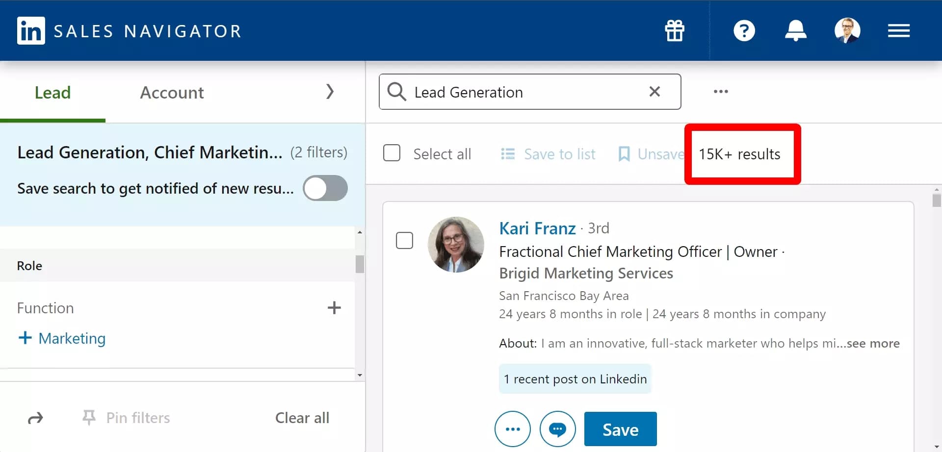Viewport: 942px width, 452px height.
Task: Click the (2 filters) label
Action: pos(319,152)
